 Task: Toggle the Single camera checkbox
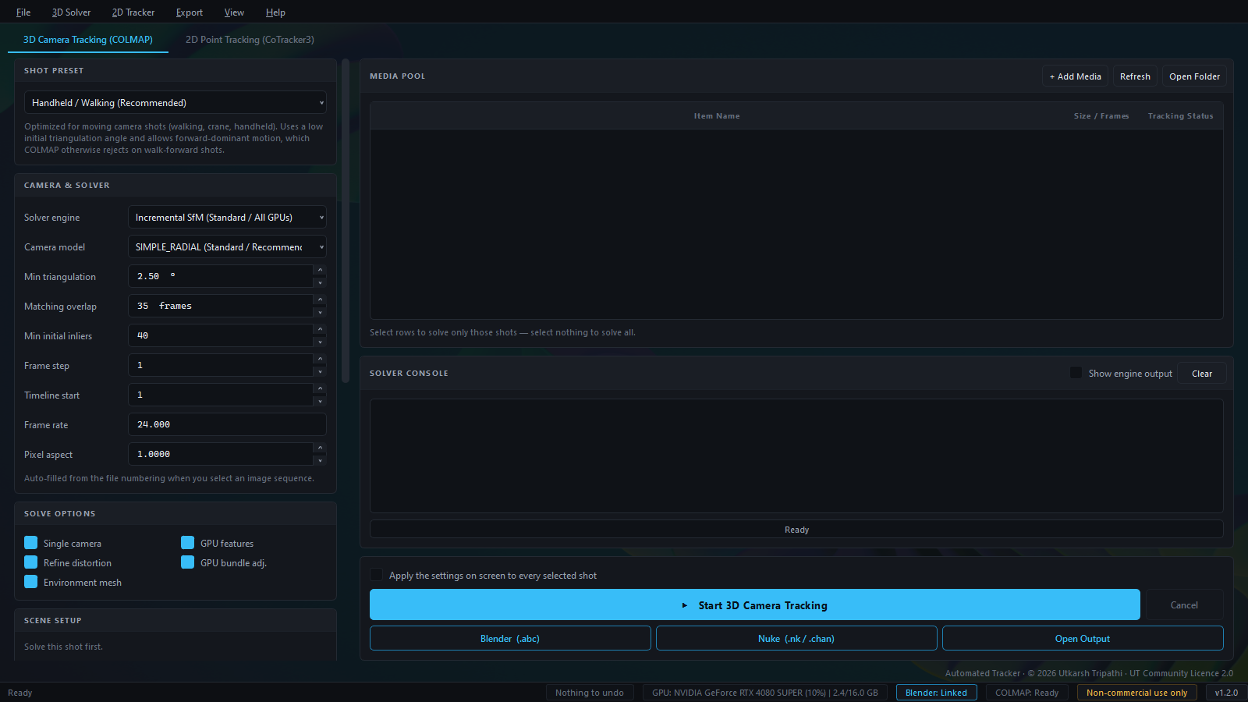pyautogui.click(x=31, y=543)
